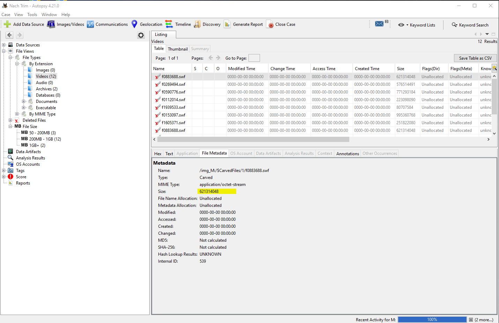Open the Communications visualization icon

coord(90,24)
